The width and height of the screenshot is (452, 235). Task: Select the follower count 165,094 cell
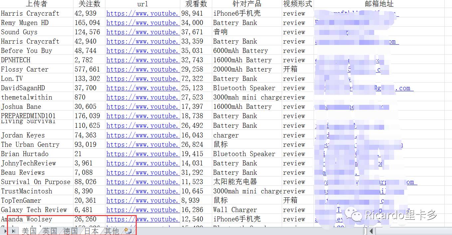point(89,23)
